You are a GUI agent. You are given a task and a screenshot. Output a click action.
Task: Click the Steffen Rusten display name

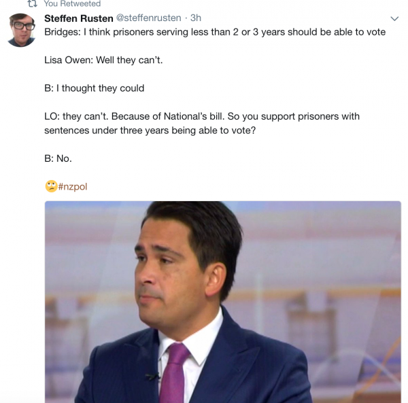[79, 18]
